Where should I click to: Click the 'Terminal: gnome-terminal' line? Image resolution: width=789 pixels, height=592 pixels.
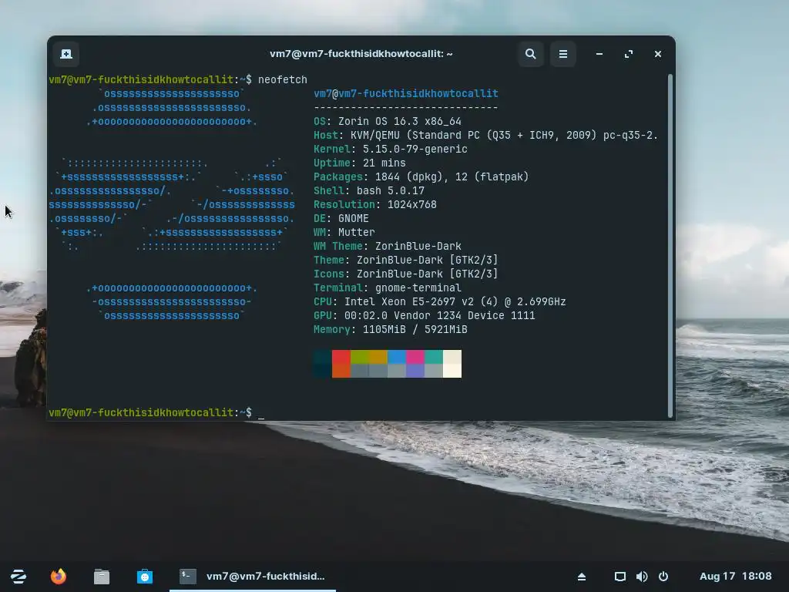388,288
